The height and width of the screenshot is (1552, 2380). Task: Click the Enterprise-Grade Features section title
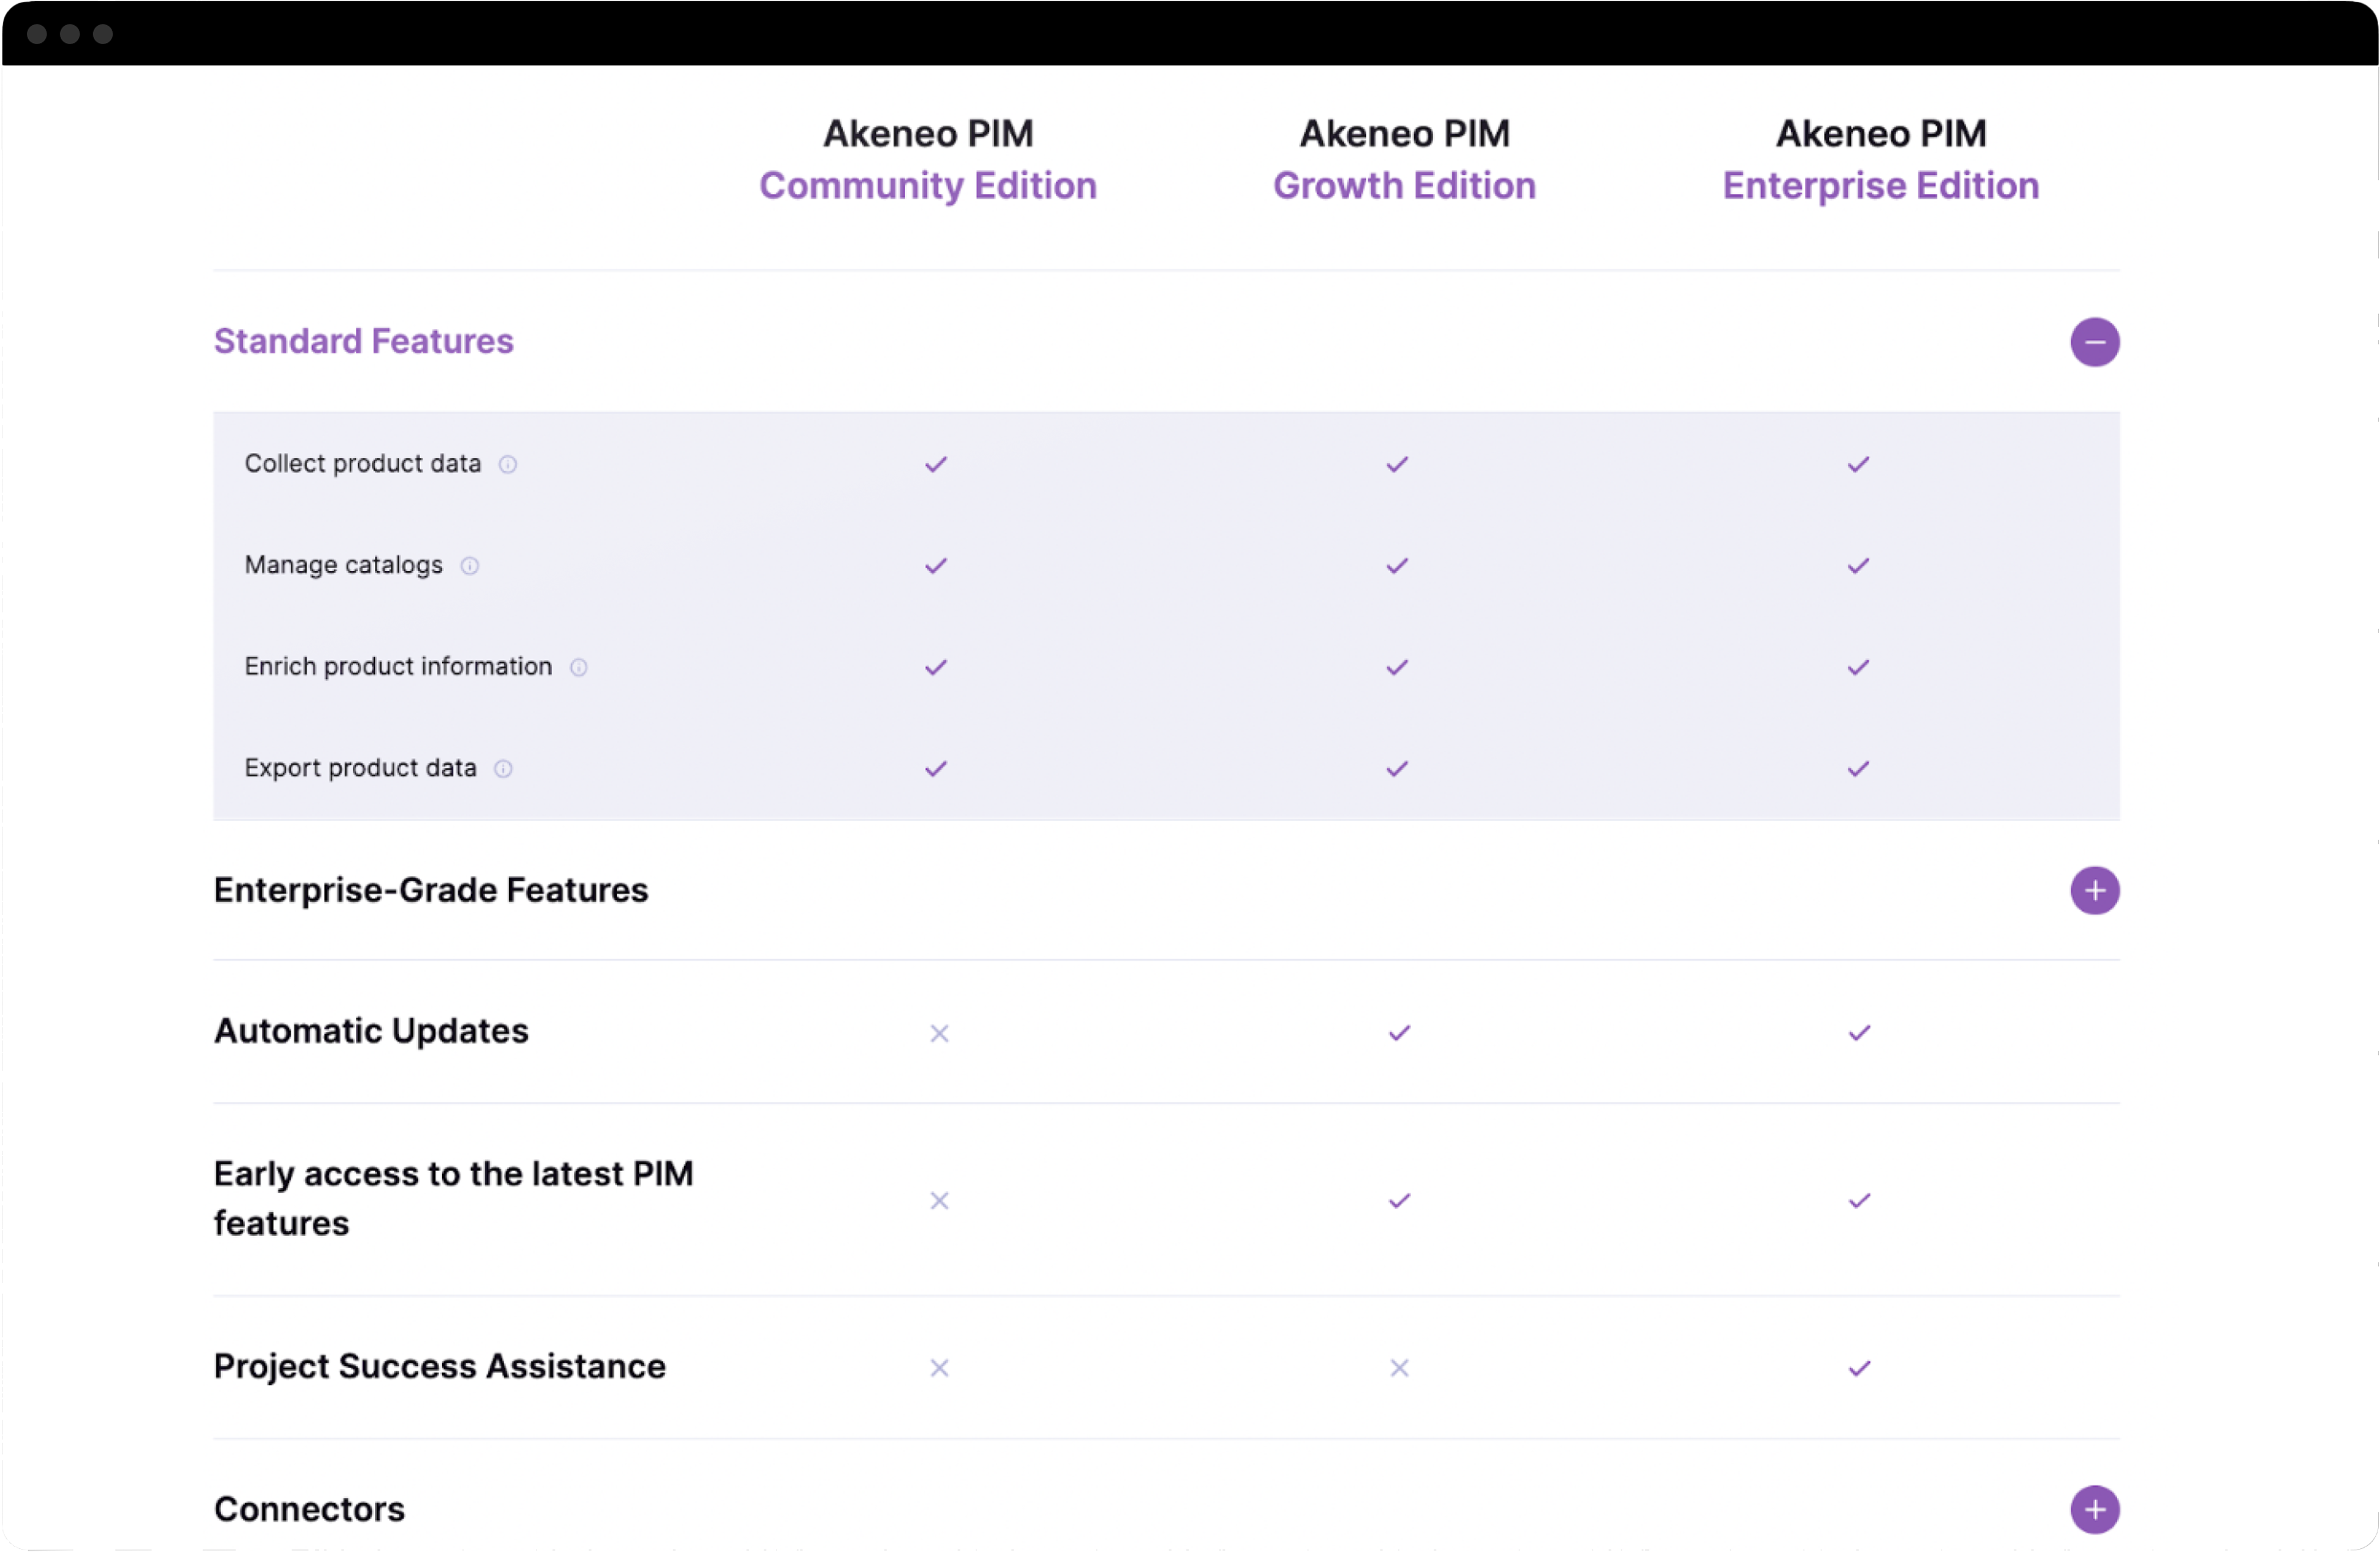pos(431,890)
